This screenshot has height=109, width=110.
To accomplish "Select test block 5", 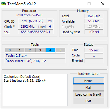I will (x=60, y=50).
